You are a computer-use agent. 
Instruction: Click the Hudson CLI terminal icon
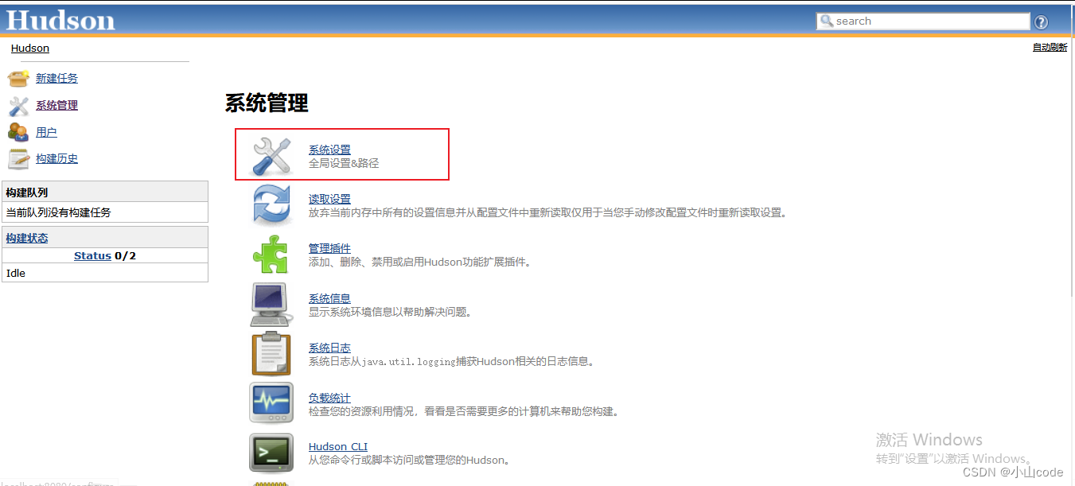point(271,453)
